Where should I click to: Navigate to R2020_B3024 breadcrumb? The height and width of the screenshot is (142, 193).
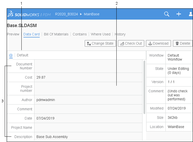tap(67, 14)
